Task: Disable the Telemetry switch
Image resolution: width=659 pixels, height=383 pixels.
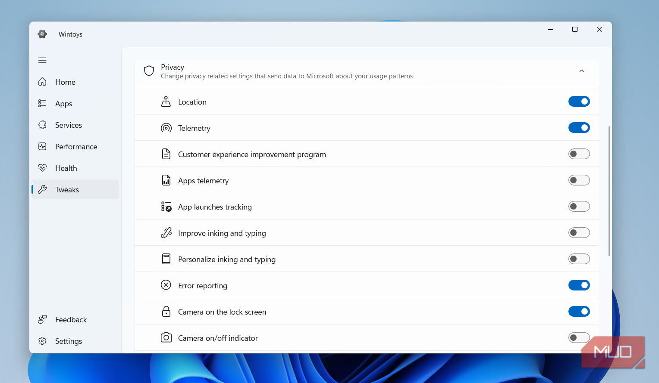Action: click(x=579, y=128)
